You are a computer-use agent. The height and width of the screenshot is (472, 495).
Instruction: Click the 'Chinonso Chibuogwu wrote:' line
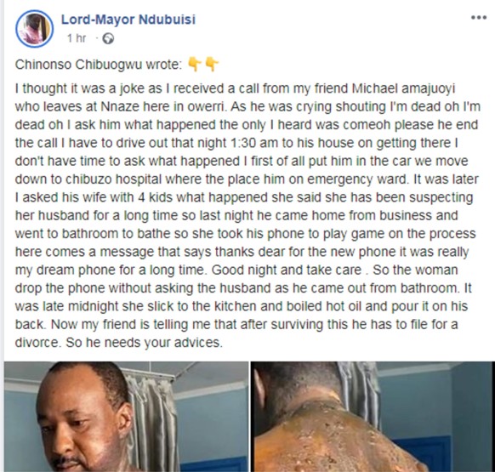(99, 65)
